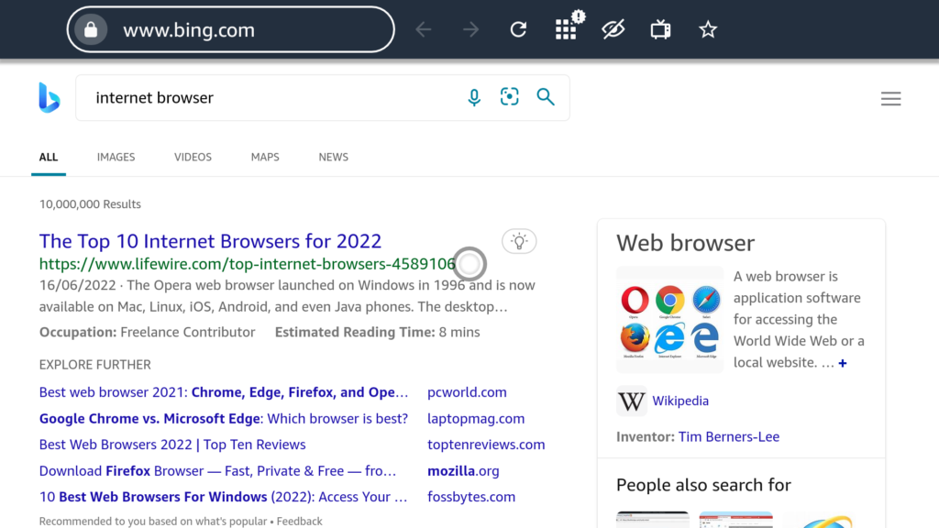
Task: Start voice search with microphone icon
Action: click(474, 97)
